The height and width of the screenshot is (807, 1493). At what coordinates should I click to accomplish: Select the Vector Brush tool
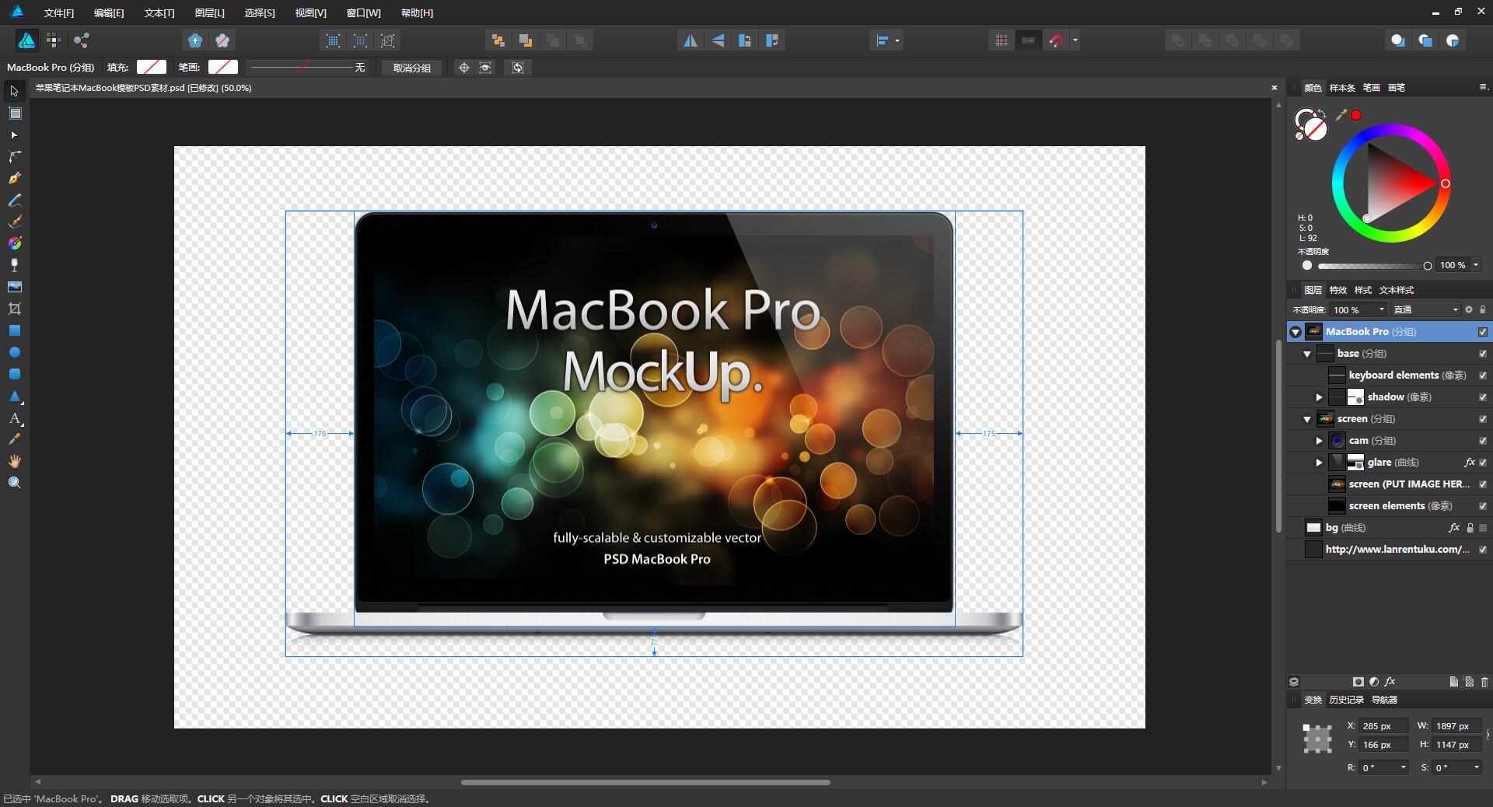tap(14, 222)
